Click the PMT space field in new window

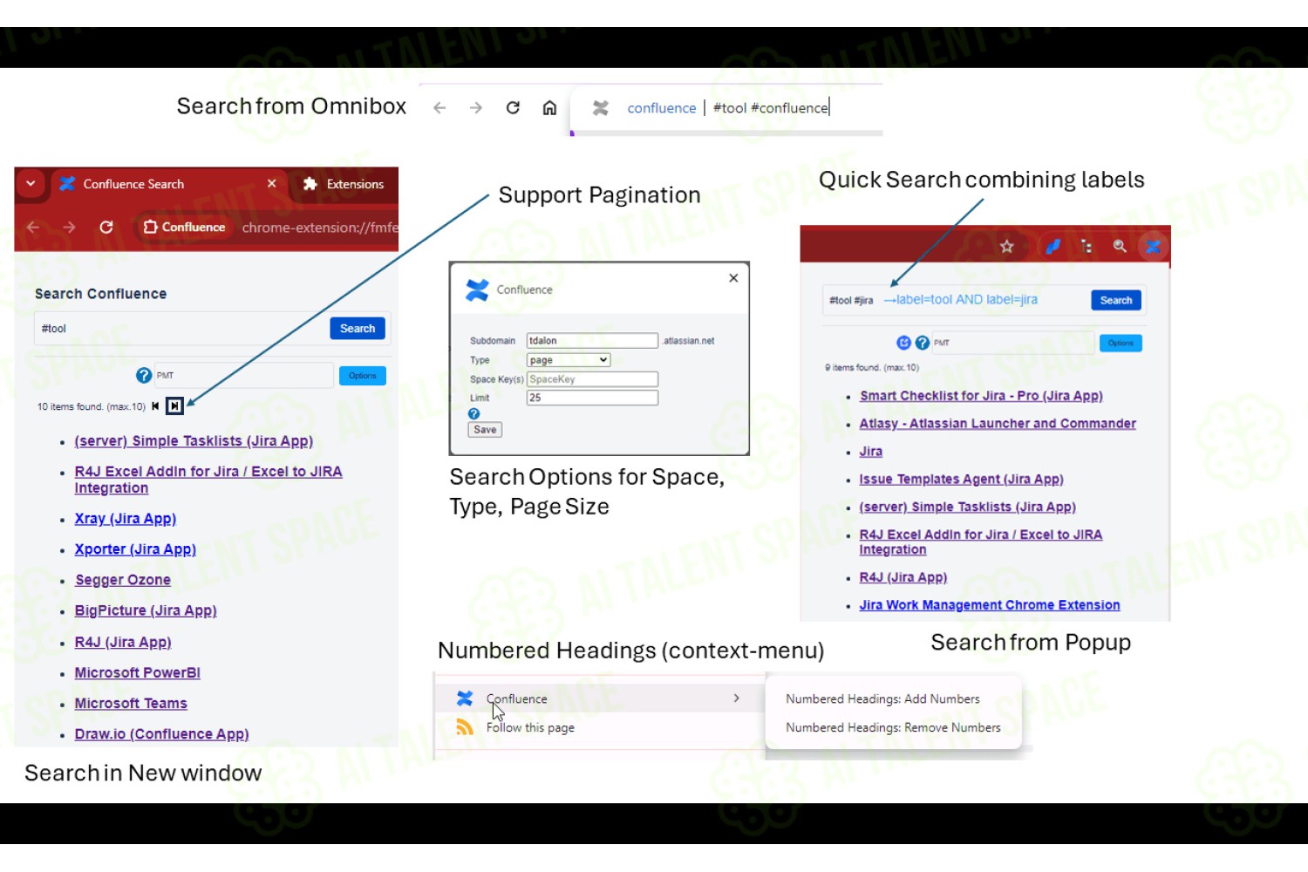coord(244,375)
